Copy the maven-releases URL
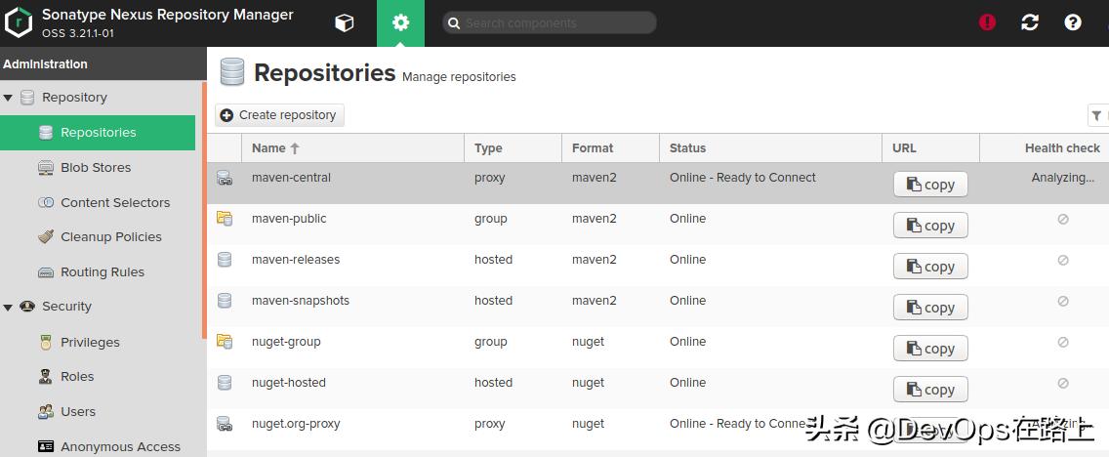The height and width of the screenshot is (457, 1109). [x=930, y=266]
